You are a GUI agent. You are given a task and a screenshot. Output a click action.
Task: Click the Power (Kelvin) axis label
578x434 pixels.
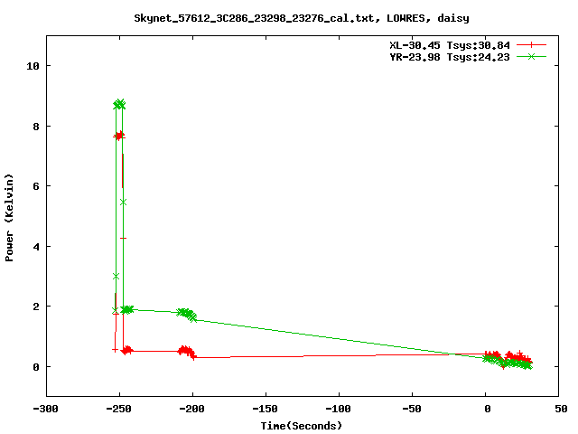(x=9, y=218)
